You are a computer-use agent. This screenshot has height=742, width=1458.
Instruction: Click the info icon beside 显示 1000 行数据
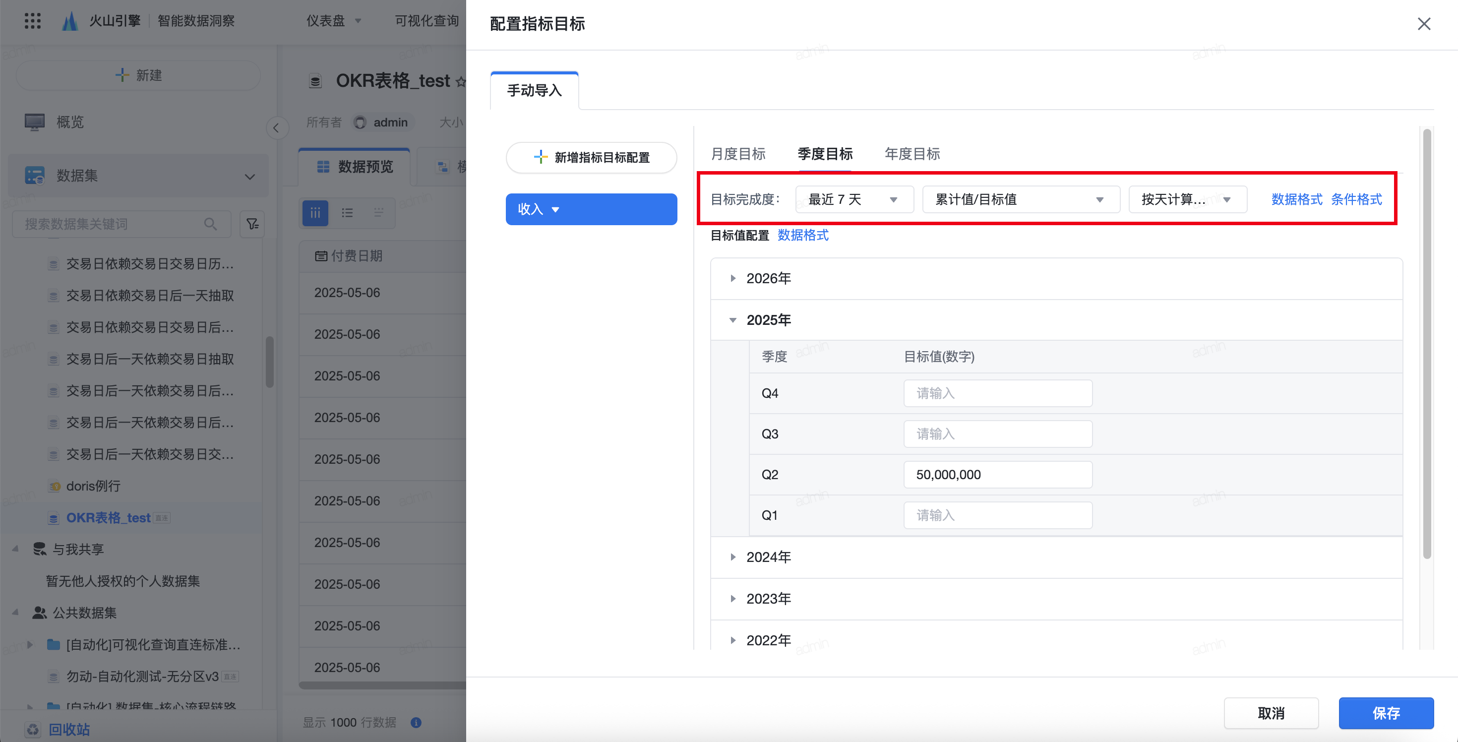[416, 722]
